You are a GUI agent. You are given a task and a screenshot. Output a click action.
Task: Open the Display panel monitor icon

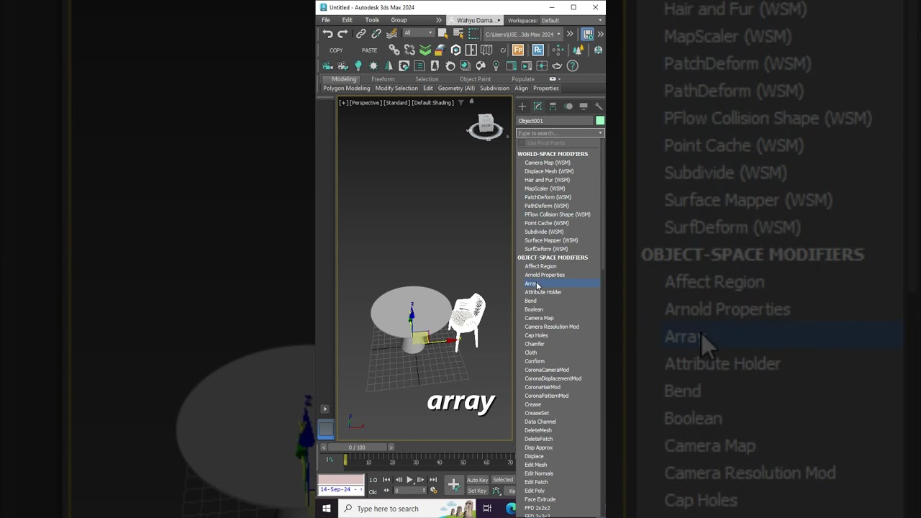(x=584, y=106)
